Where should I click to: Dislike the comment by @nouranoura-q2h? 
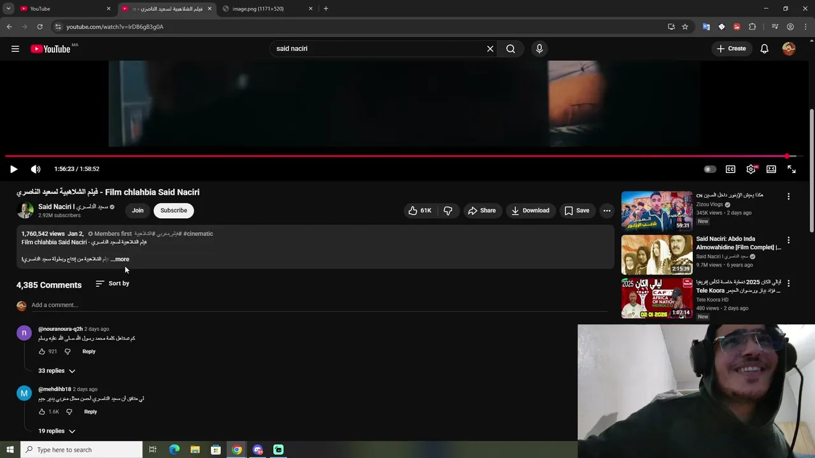point(67,352)
